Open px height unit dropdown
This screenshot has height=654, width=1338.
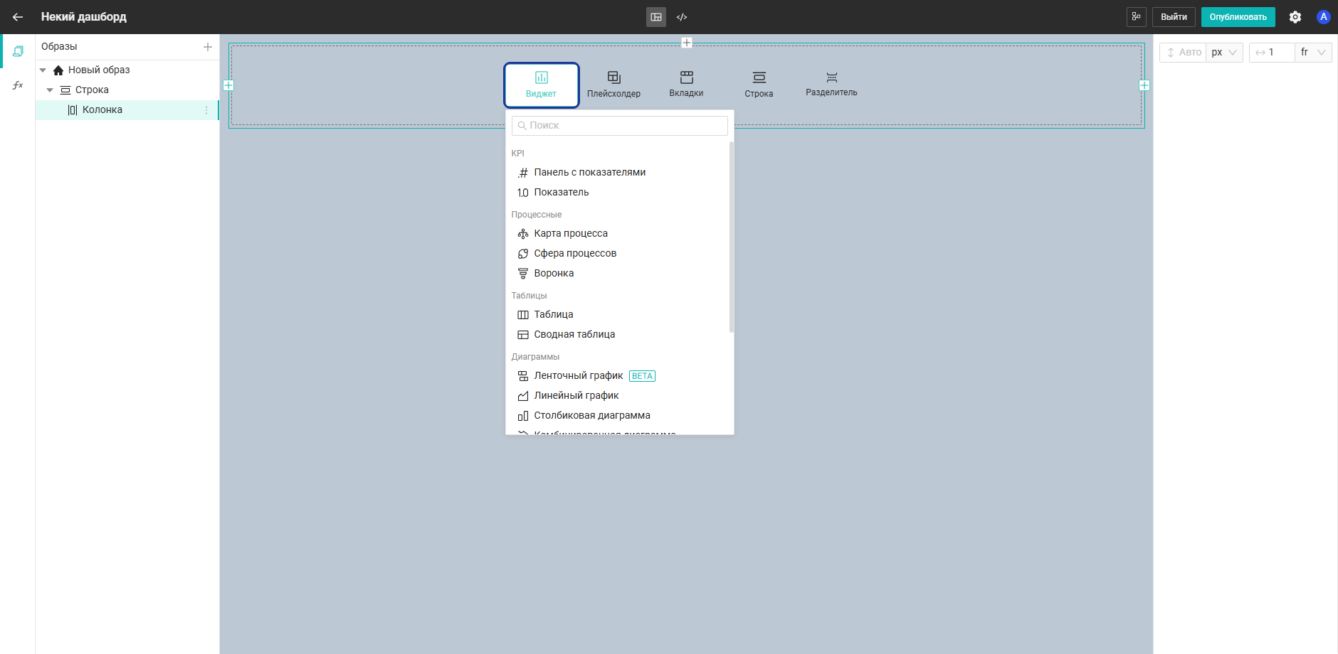point(1224,53)
